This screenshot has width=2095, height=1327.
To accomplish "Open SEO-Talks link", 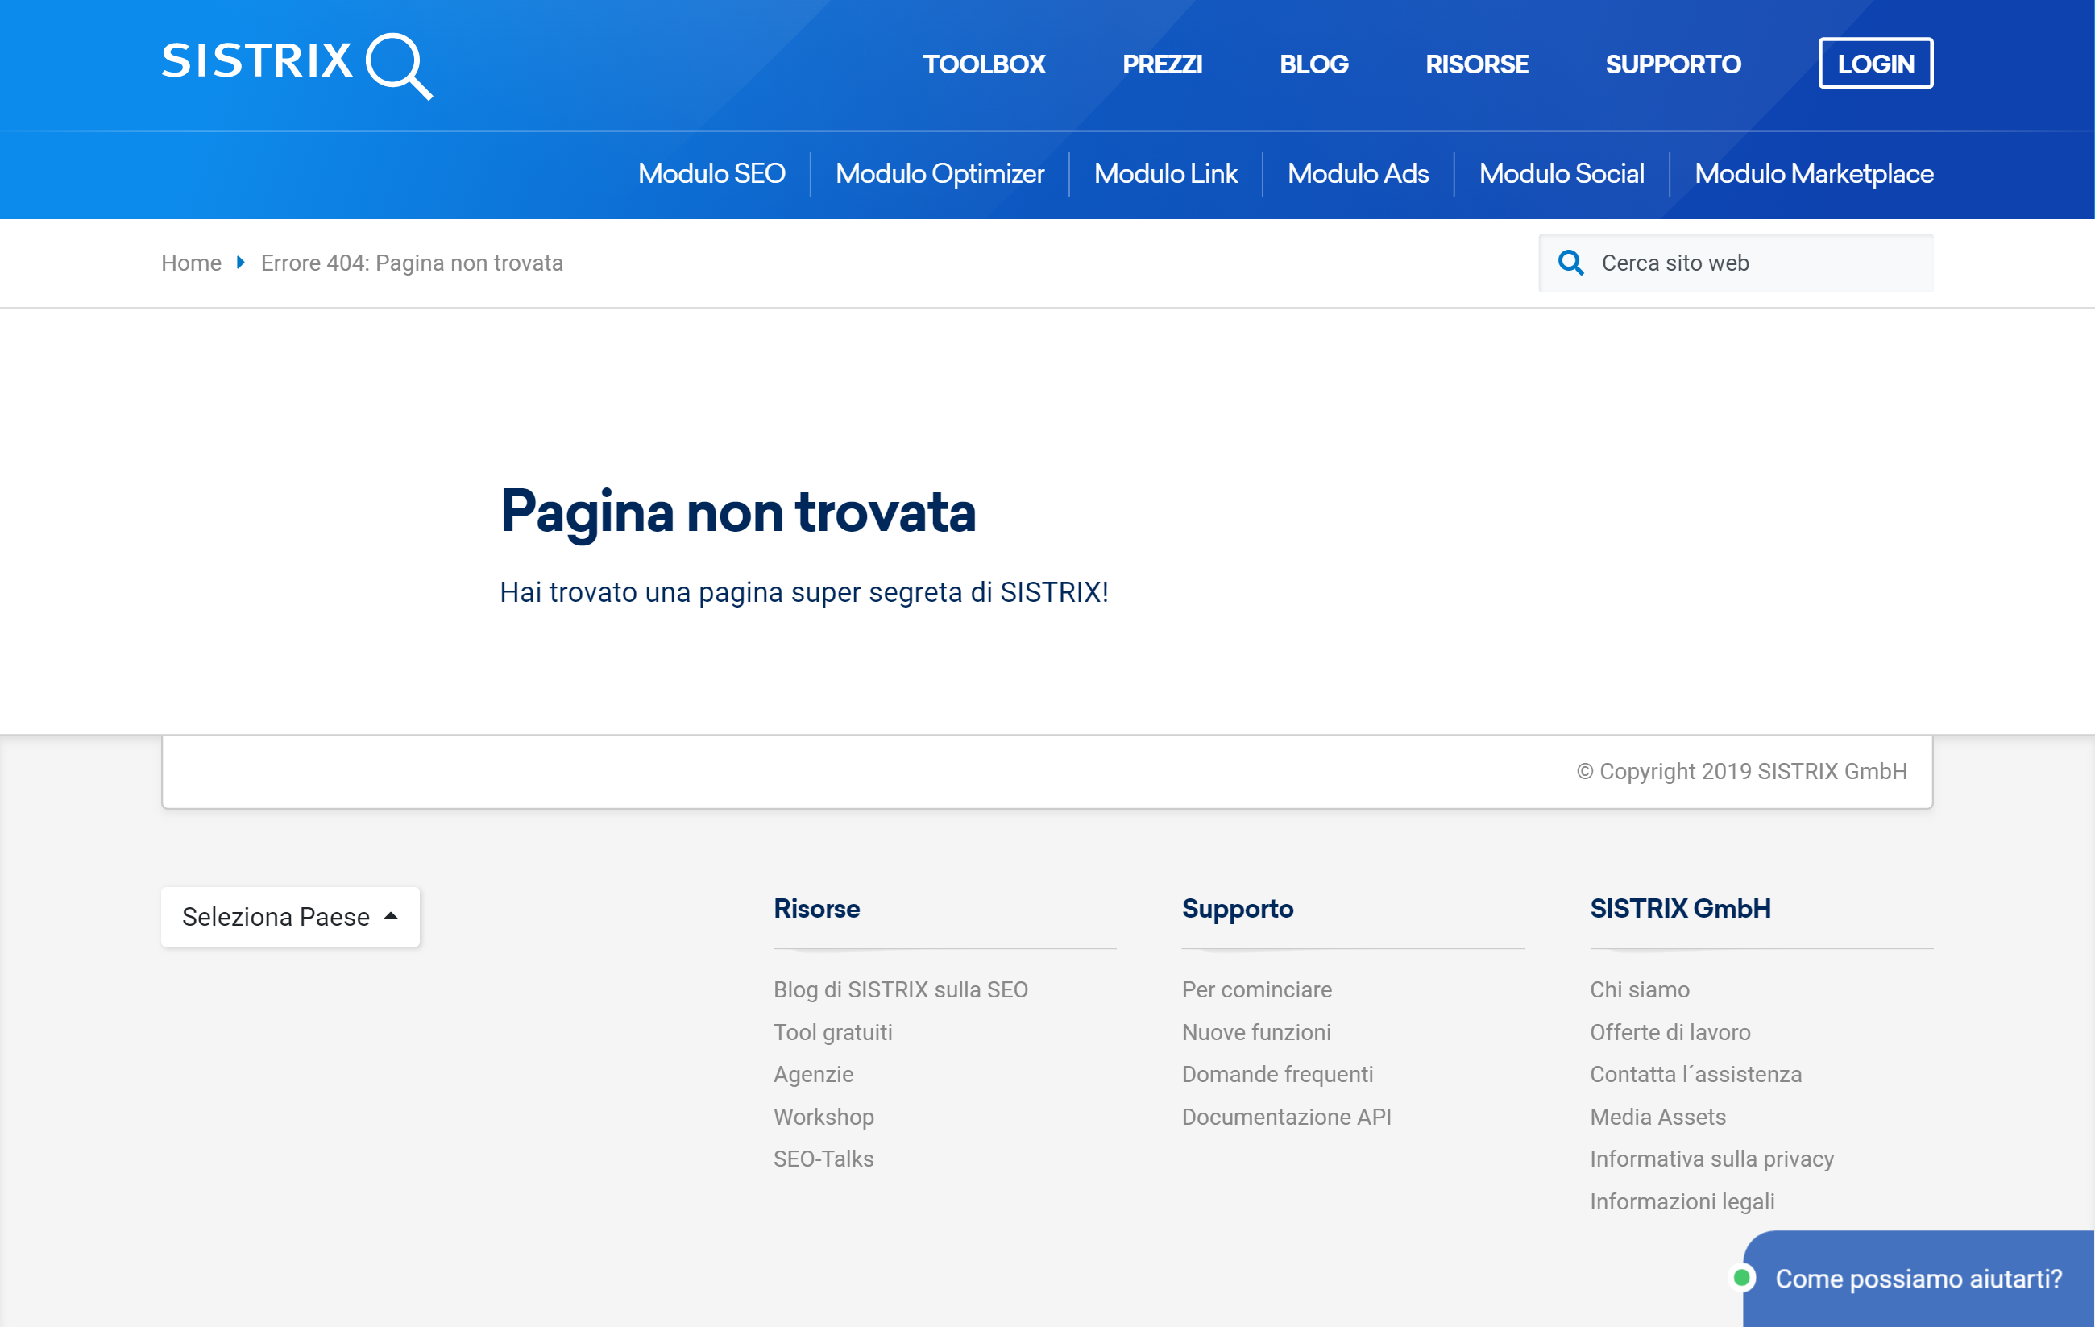I will click(x=823, y=1158).
